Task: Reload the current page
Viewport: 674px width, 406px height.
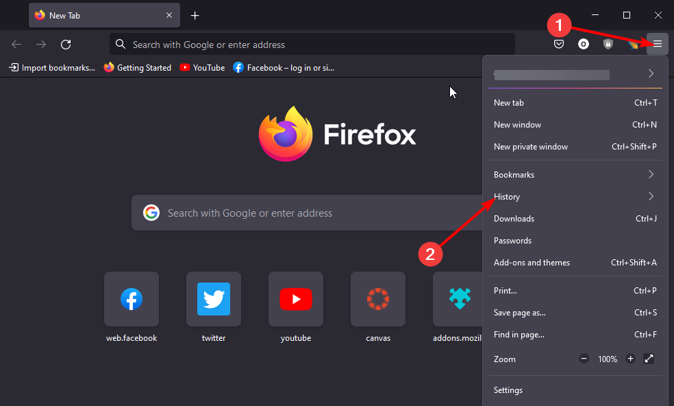Action: pos(66,45)
